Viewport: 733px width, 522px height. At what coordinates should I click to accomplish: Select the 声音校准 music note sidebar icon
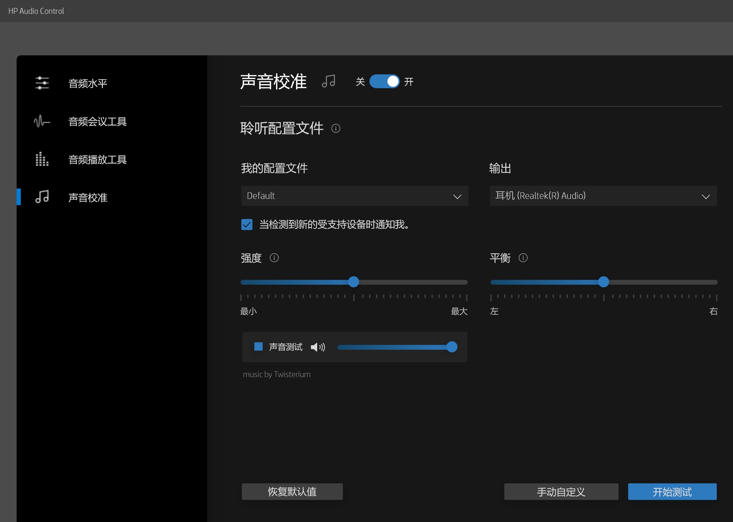coord(42,197)
